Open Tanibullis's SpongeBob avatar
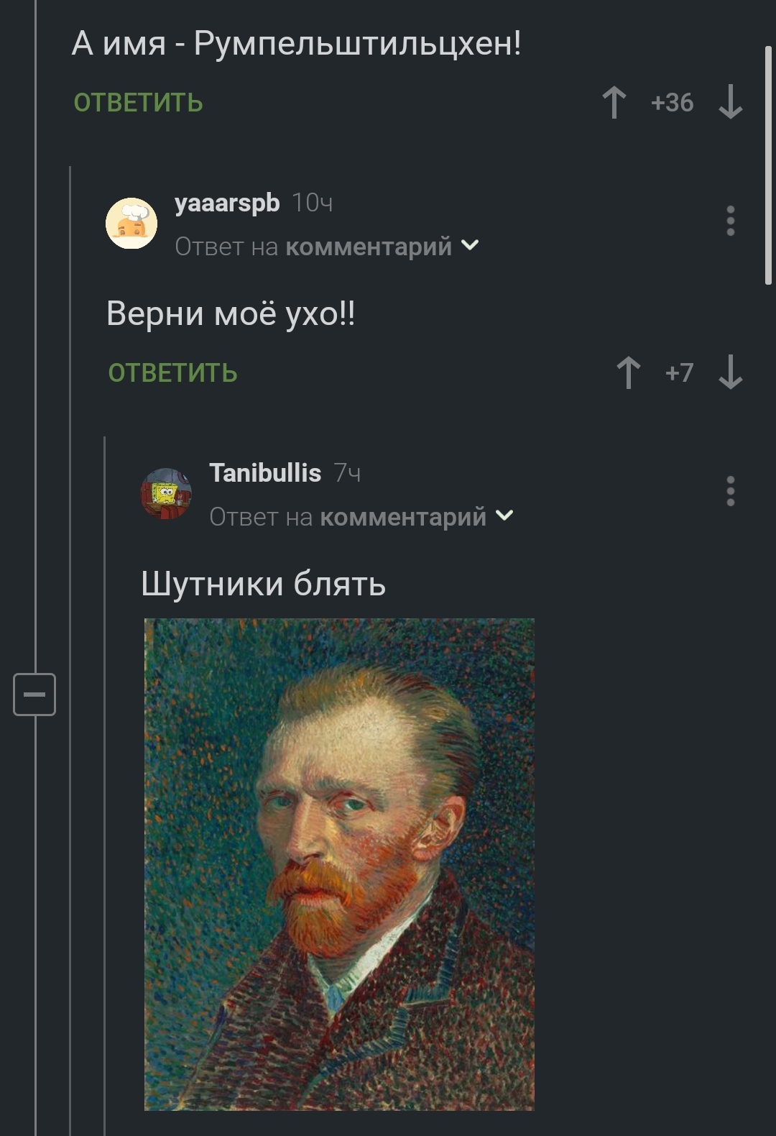The width and height of the screenshot is (776, 1136). [166, 494]
